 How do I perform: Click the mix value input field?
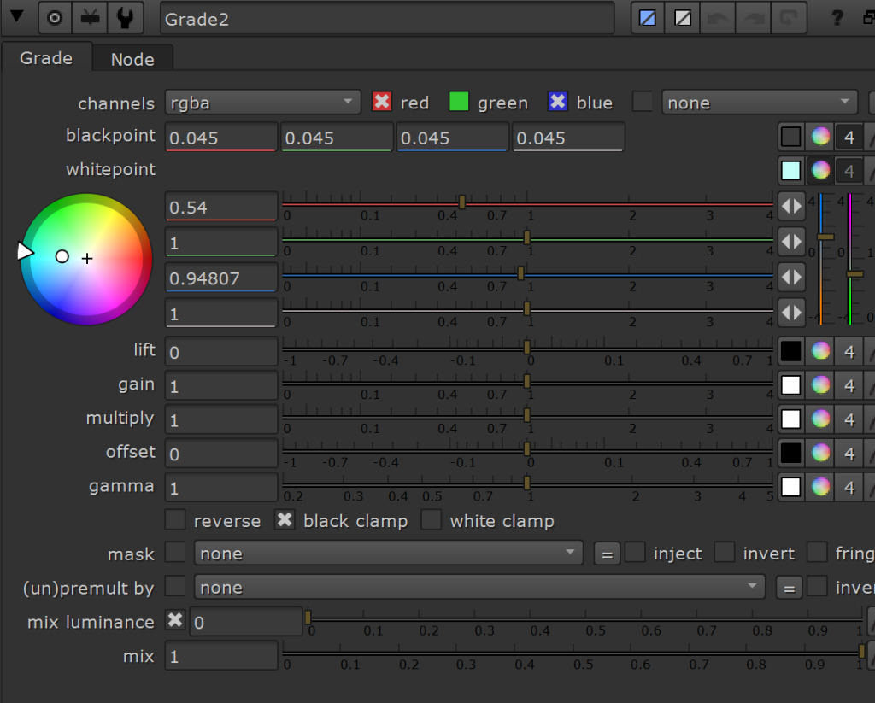[x=221, y=655]
